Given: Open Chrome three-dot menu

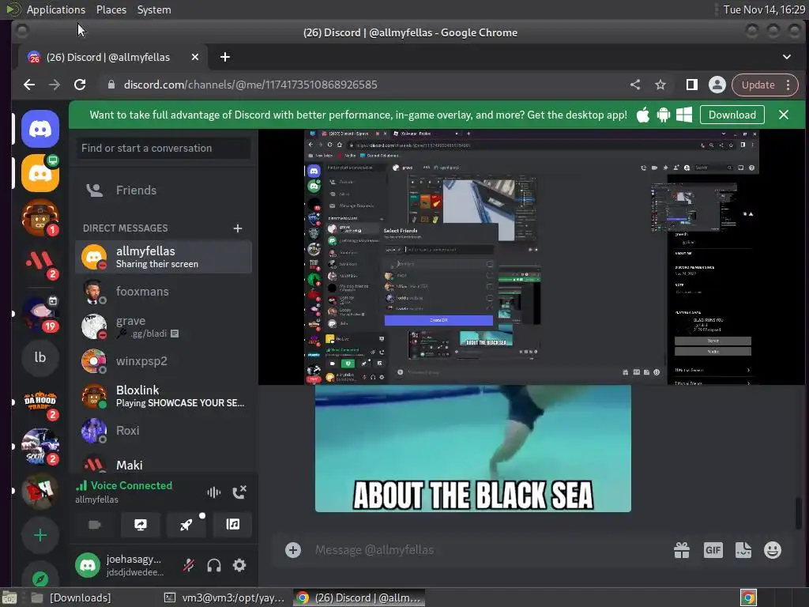Looking at the screenshot, I should pyautogui.click(x=788, y=85).
